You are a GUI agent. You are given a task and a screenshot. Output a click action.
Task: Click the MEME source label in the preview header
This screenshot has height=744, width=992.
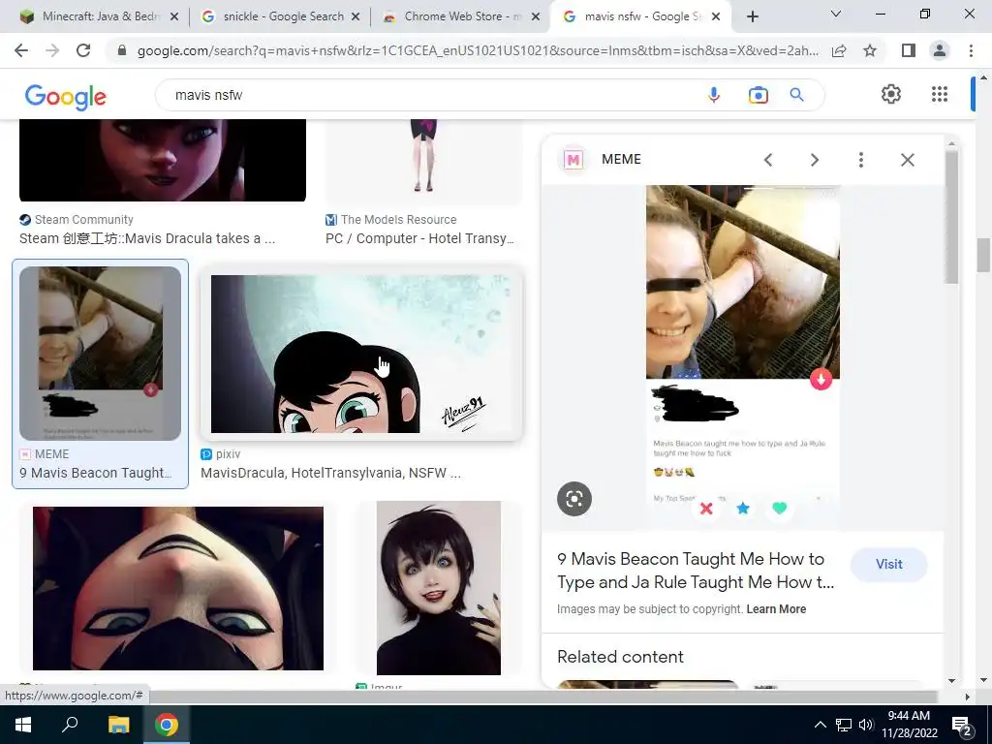[x=621, y=160]
